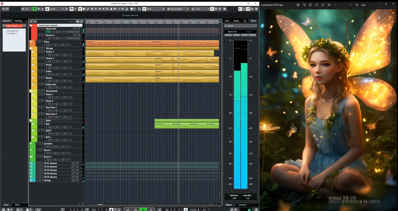Image resolution: width=398 pixels, height=211 pixels.
Task: Select the Erase tool
Action: coord(92,9)
